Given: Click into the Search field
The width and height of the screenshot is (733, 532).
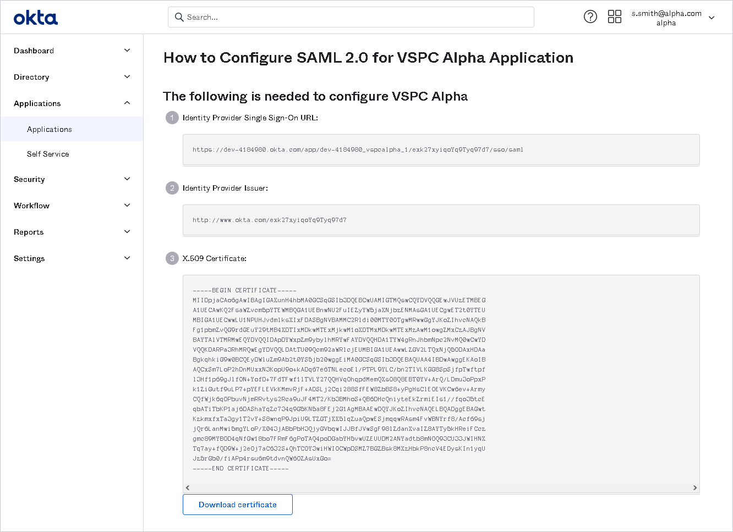Looking at the screenshot, I should click(x=358, y=17).
